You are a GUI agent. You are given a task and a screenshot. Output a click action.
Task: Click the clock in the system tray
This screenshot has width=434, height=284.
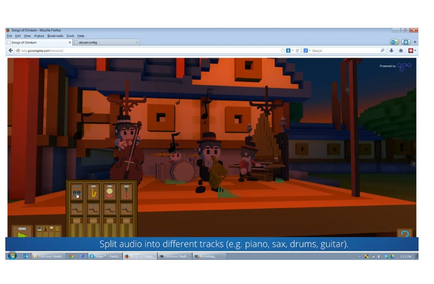click(406, 256)
